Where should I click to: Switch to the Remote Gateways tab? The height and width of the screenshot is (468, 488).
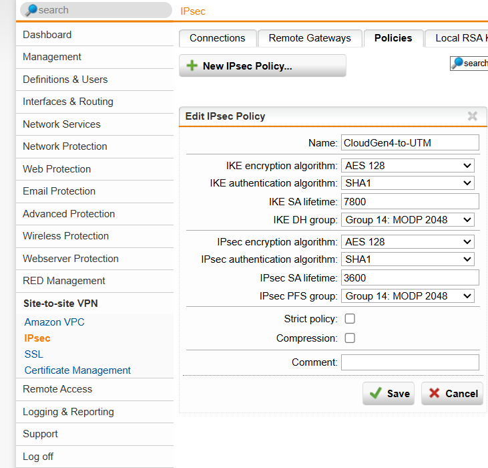coord(309,38)
